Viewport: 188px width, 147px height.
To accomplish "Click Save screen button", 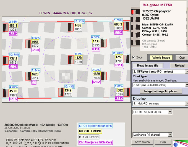I will click(x=142, y=142).
